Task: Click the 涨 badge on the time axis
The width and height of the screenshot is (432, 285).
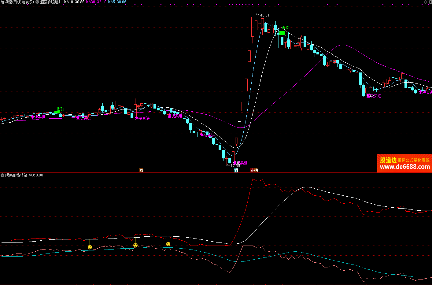Action: [x=253, y=170]
